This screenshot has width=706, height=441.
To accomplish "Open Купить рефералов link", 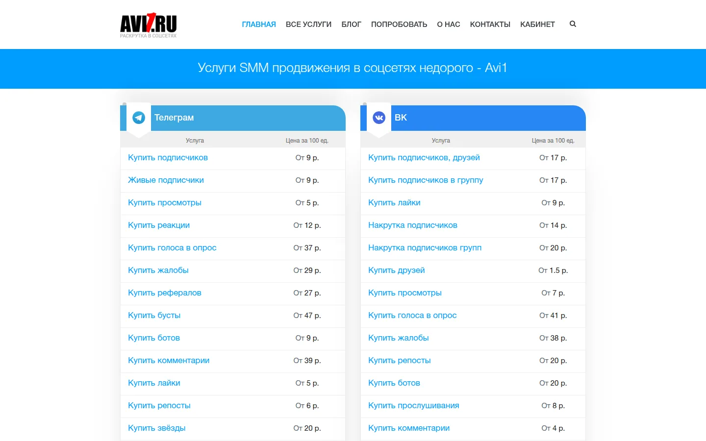I will click(165, 293).
